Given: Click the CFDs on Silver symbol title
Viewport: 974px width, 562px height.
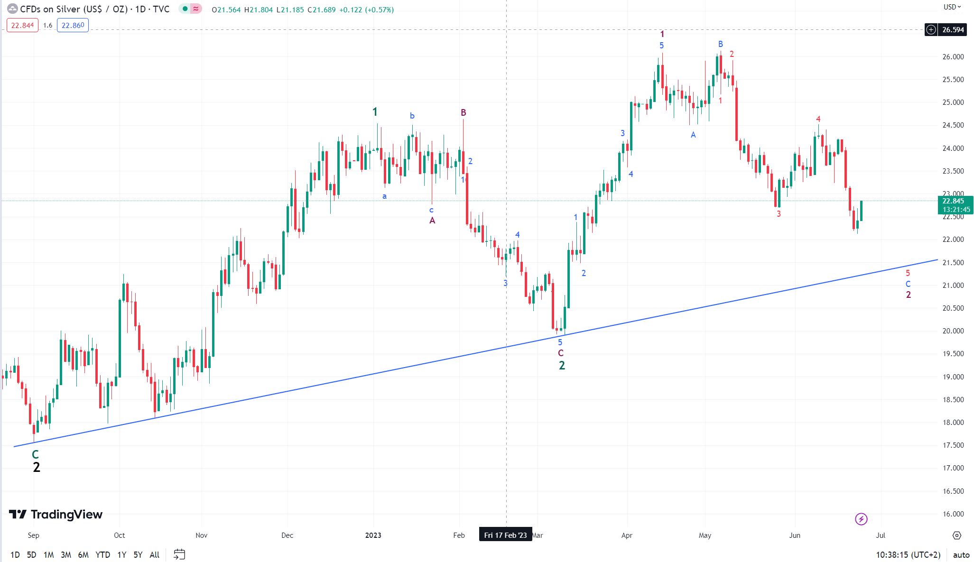Looking at the screenshot, I should pyautogui.click(x=94, y=9).
